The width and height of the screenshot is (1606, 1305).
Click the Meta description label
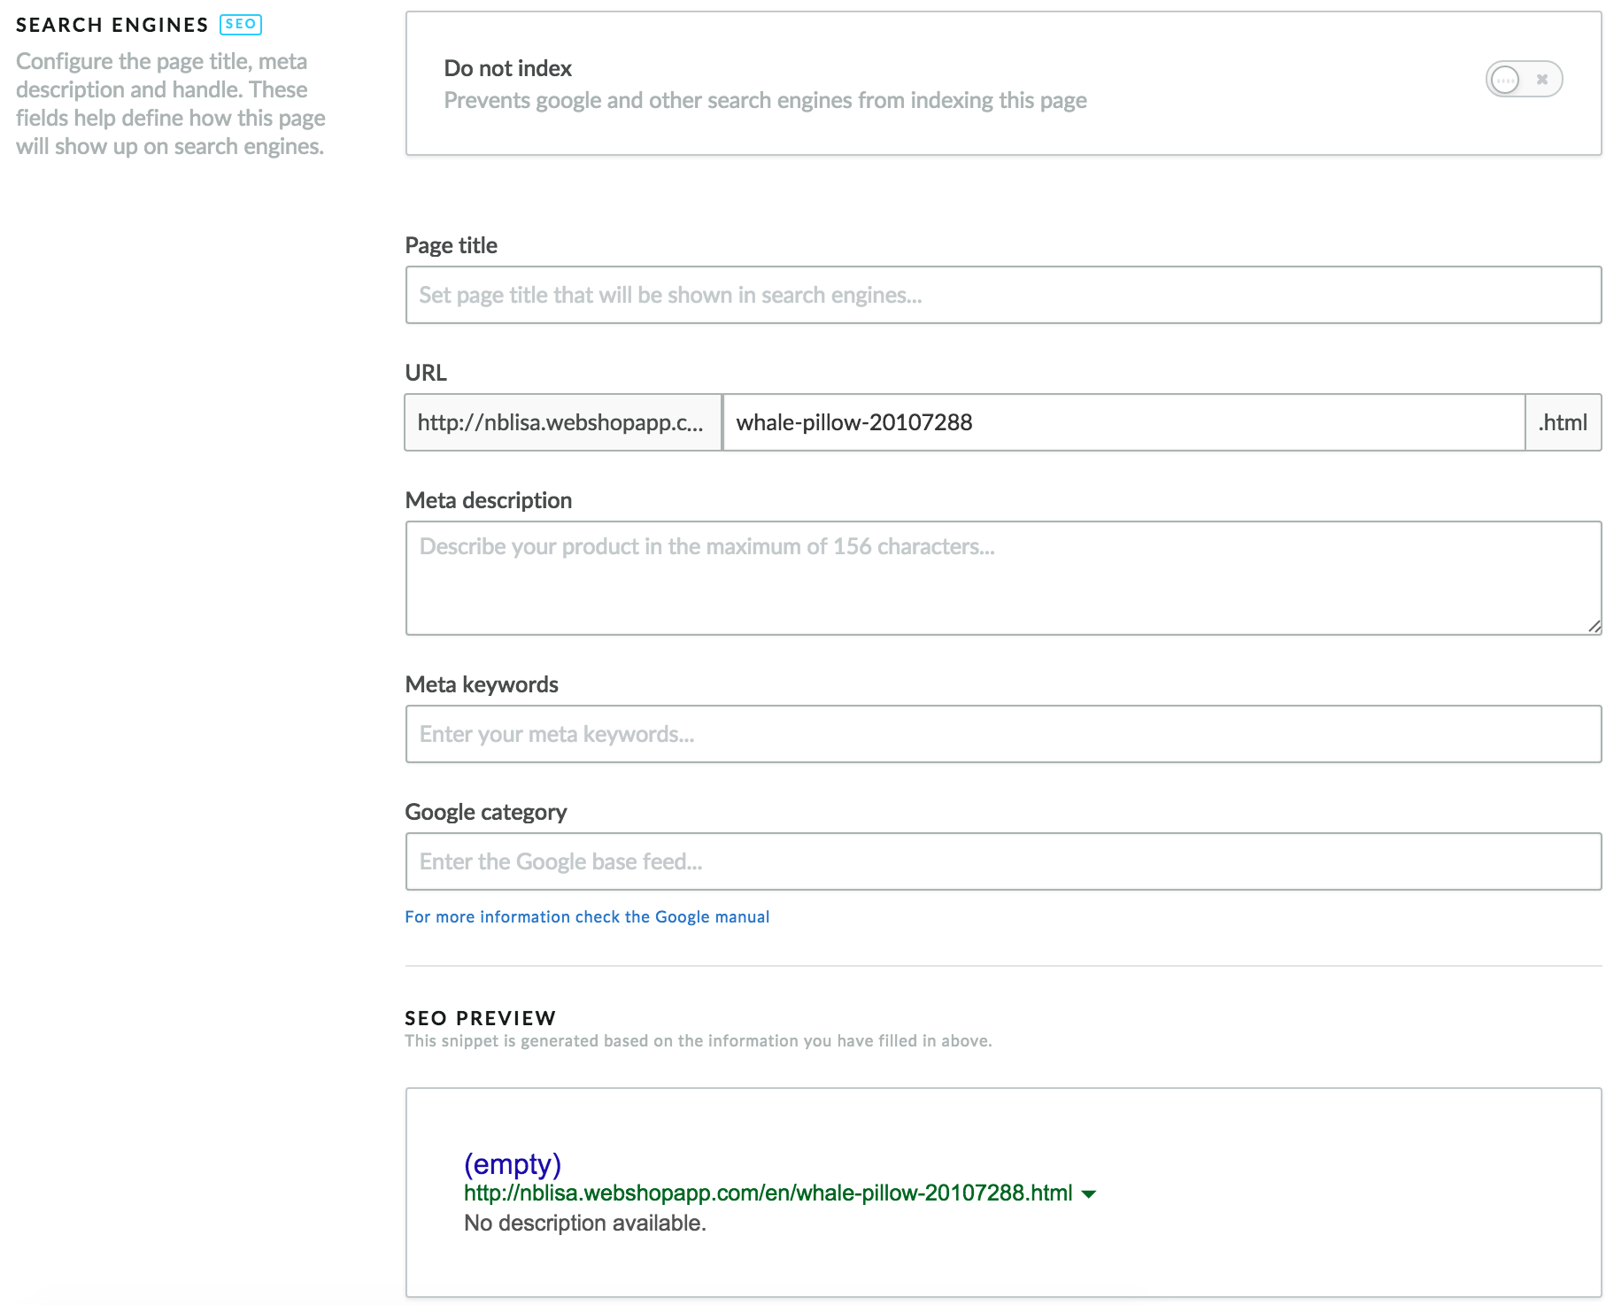(x=489, y=500)
